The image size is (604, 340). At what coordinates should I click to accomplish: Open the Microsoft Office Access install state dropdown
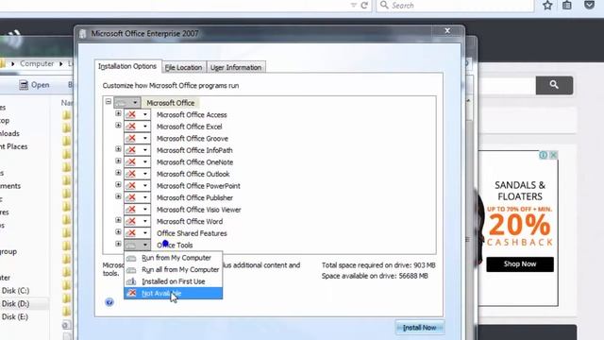coord(137,114)
